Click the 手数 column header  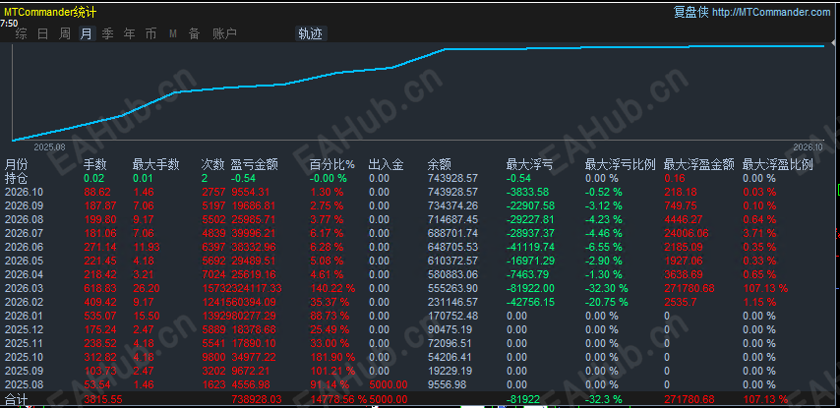click(94, 164)
